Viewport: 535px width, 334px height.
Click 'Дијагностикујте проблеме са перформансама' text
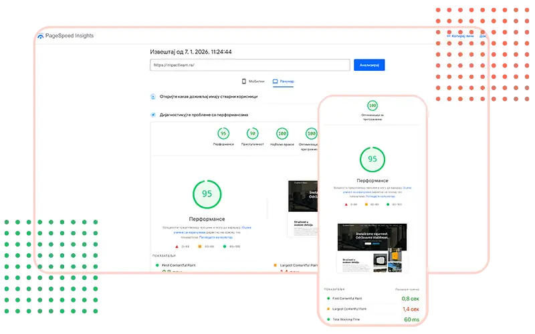tap(204, 115)
